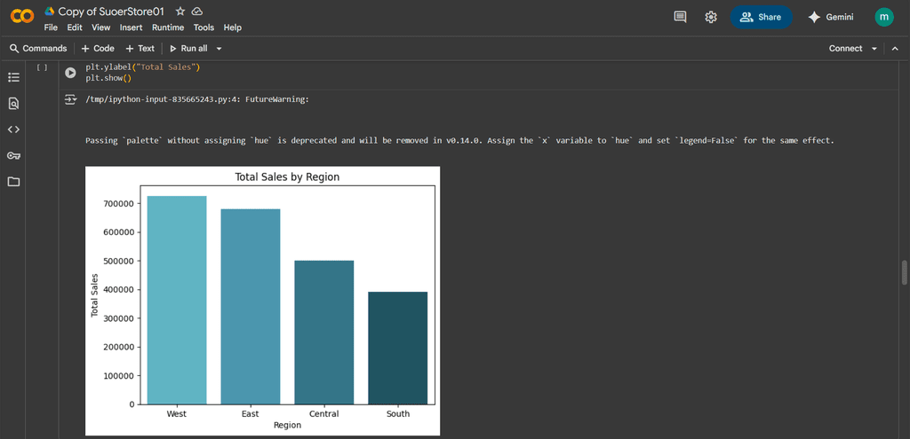Open the Insert menu

(131, 27)
